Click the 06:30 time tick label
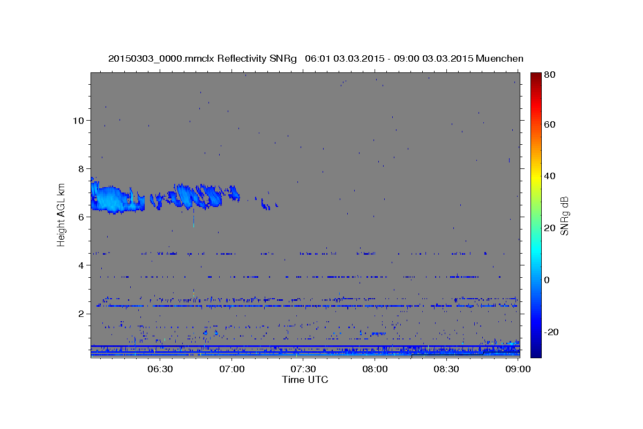Screen dimensions: 643x429 click(160, 369)
